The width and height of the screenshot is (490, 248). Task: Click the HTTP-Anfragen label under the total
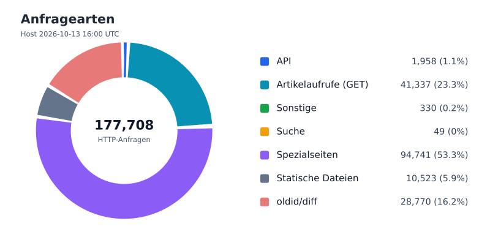[124, 140]
